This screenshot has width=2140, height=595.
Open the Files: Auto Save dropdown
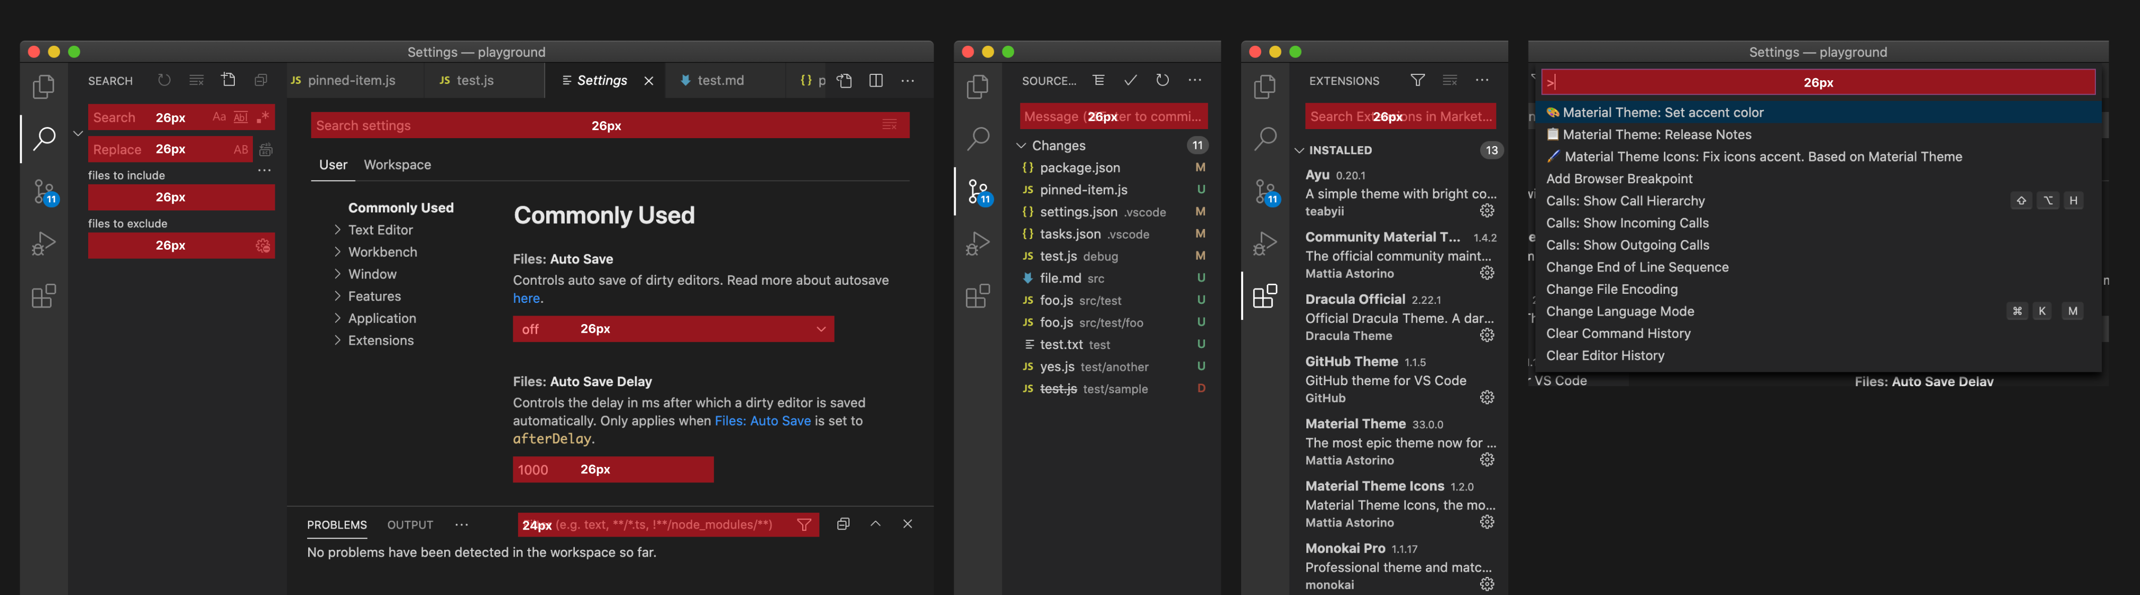[673, 329]
